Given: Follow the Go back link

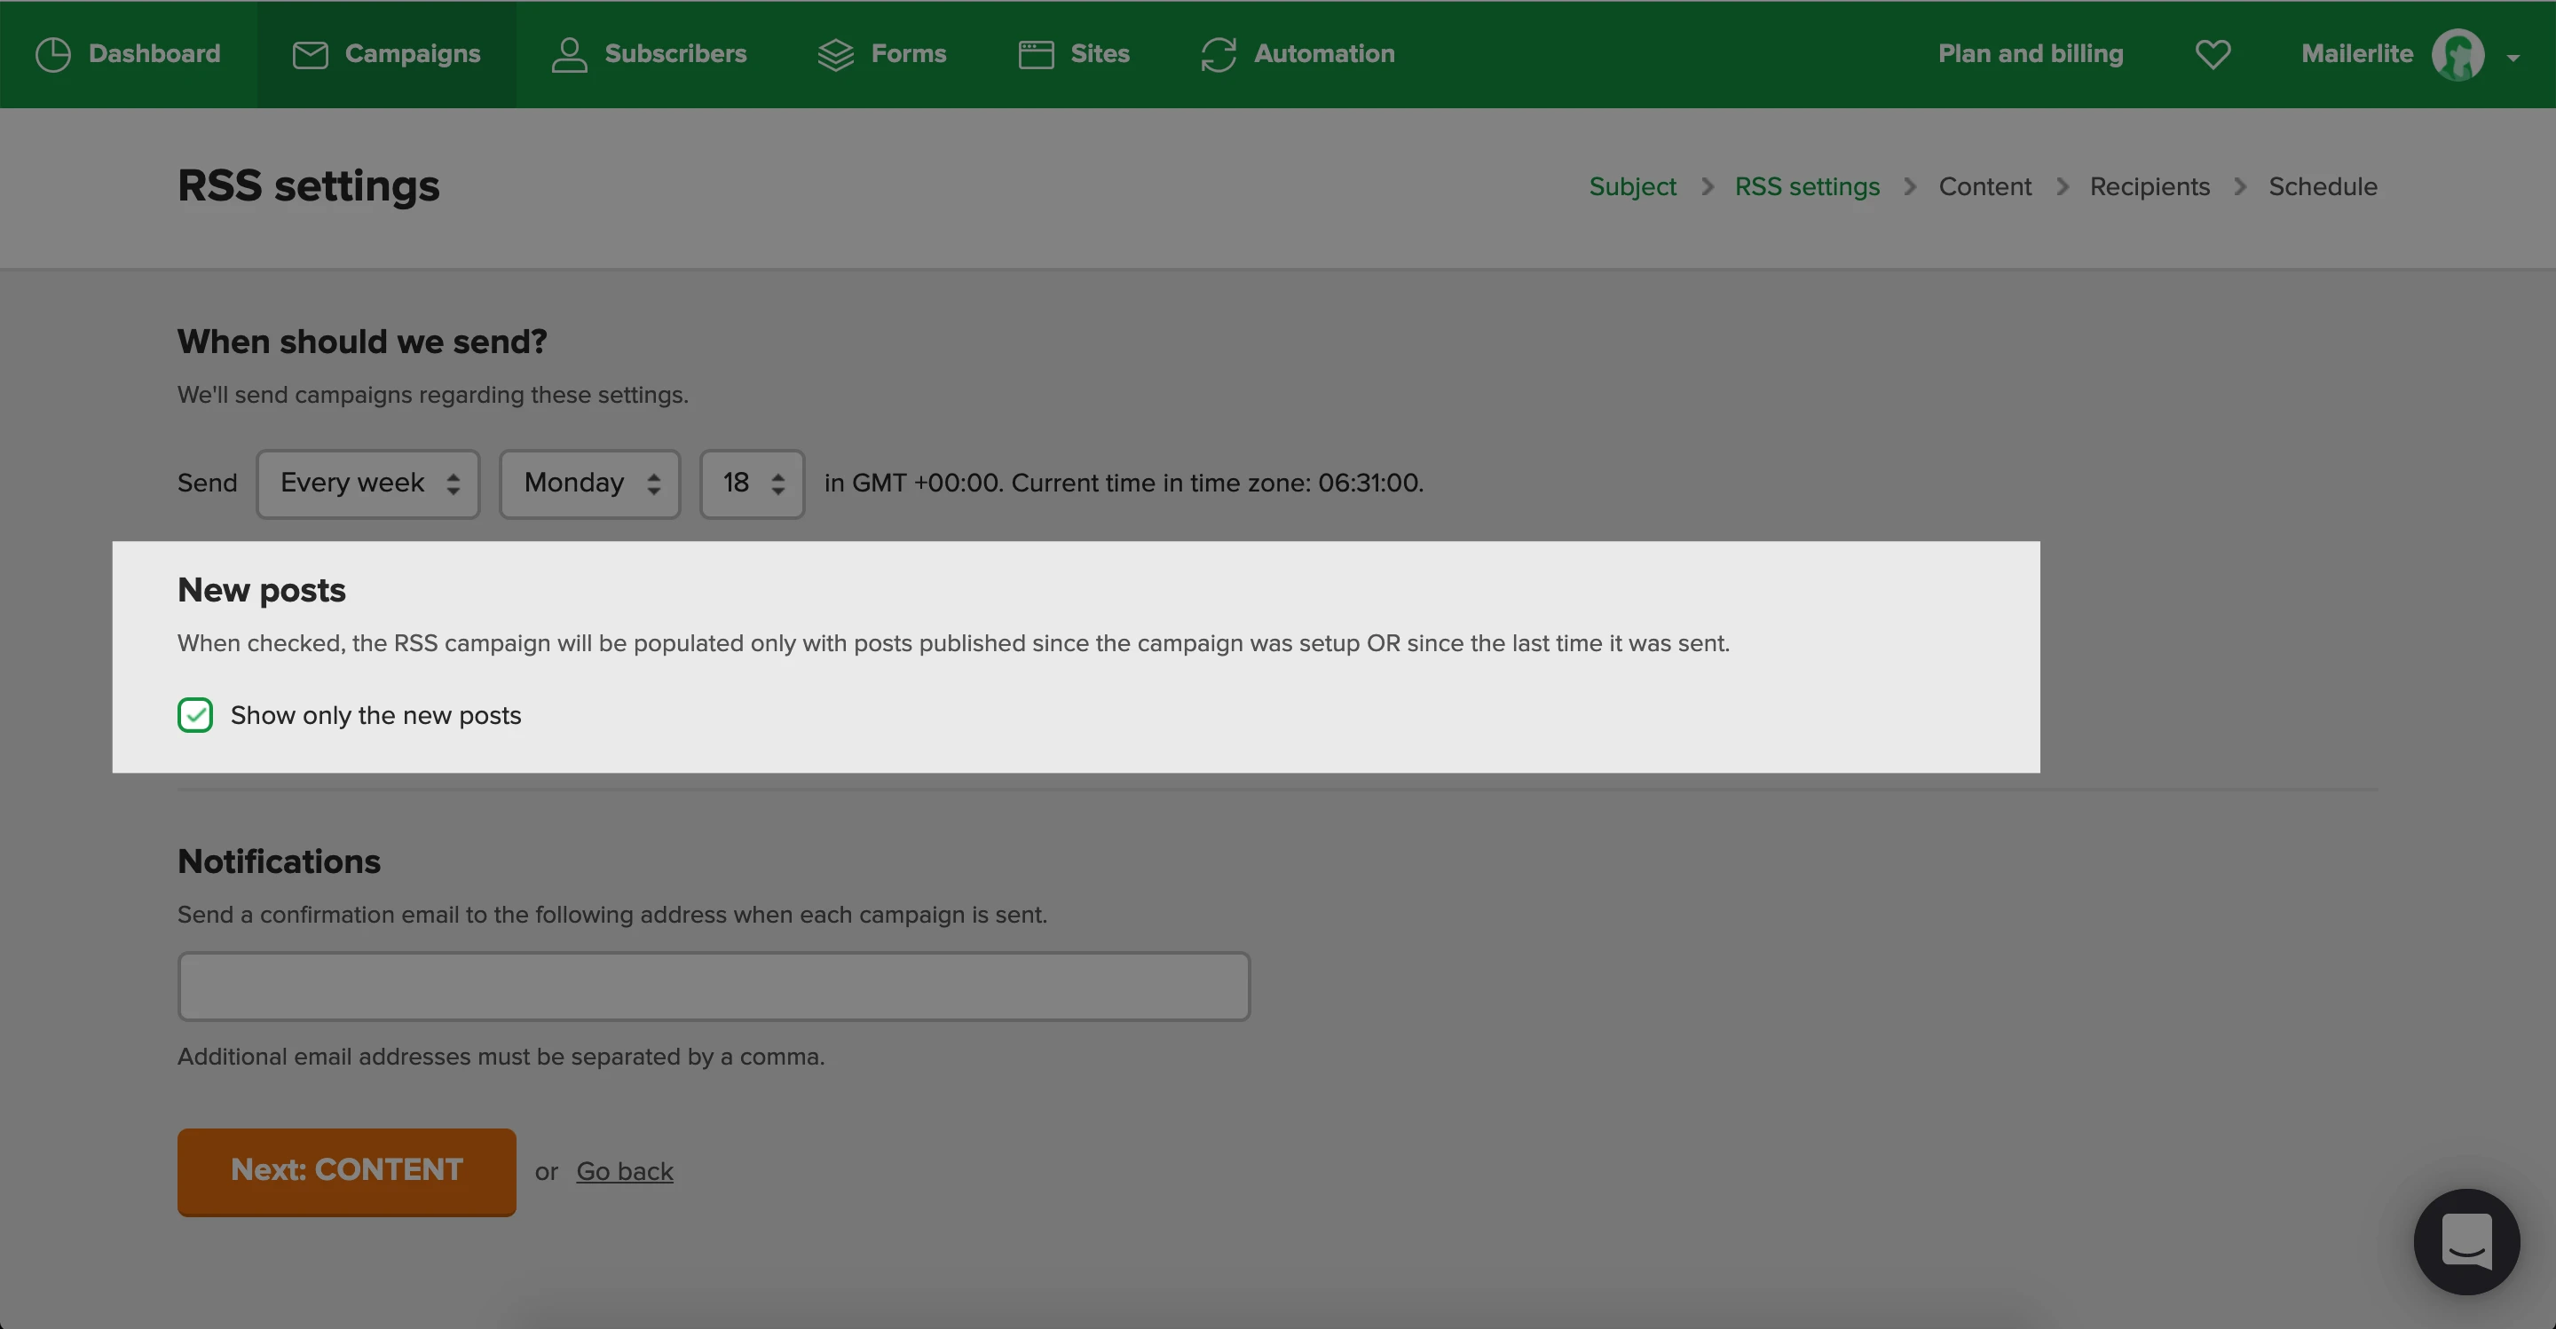Looking at the screenshot, I should (624, 1171).
